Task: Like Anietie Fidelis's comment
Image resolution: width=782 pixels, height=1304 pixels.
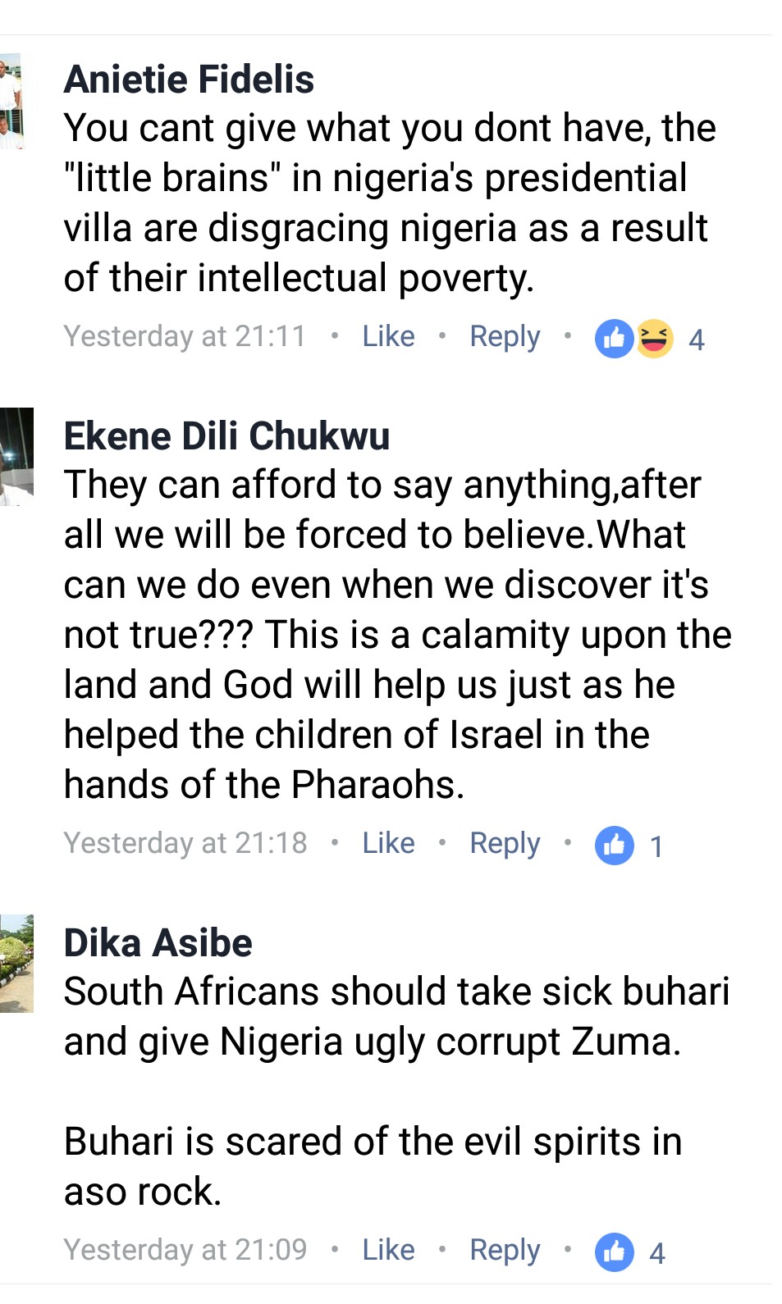Action: click(388, 336)
